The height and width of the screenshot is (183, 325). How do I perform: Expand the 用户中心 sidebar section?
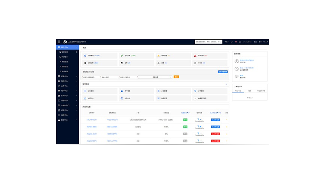click(x=68, y=91)
